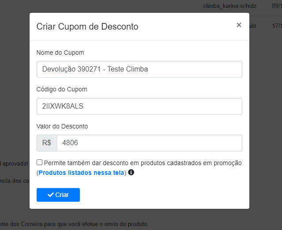Focus the Nome do Cupom input field
282x230 pixels.
pyautogui.click(x=139, y=69)
